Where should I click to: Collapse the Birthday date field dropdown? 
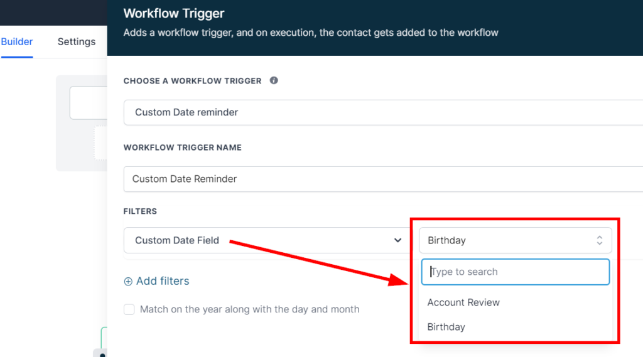click(x=515, y=240)
